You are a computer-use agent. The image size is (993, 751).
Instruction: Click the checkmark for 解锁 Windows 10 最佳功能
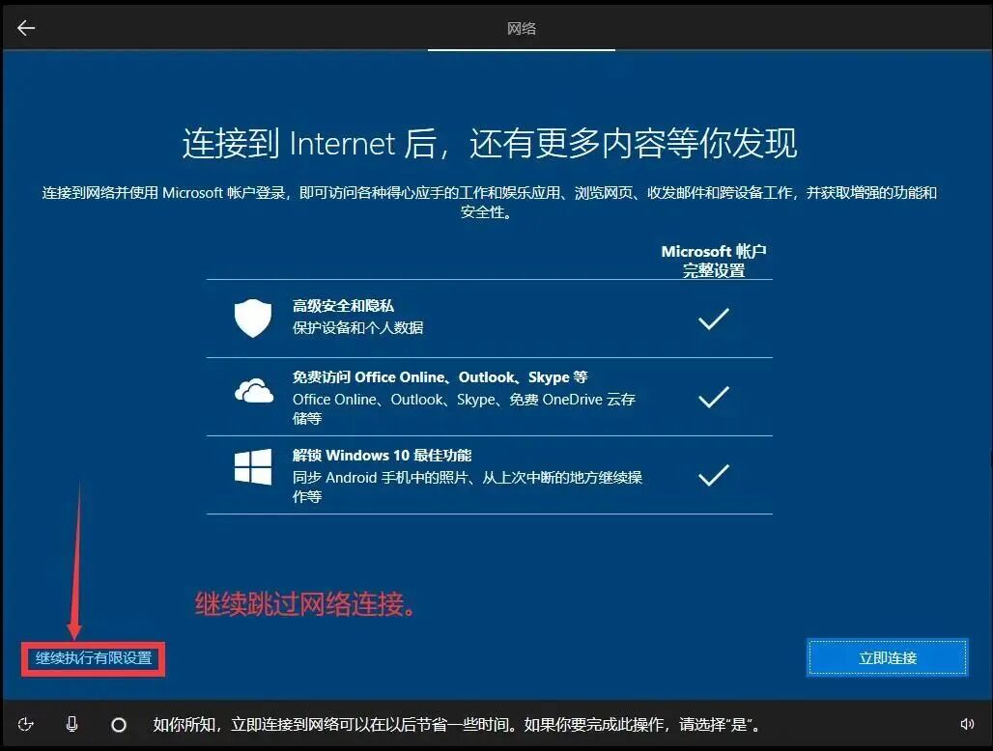[713, 473]
